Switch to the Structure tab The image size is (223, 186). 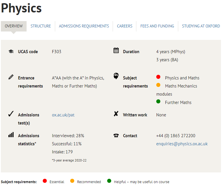click(x=41, y=26)
